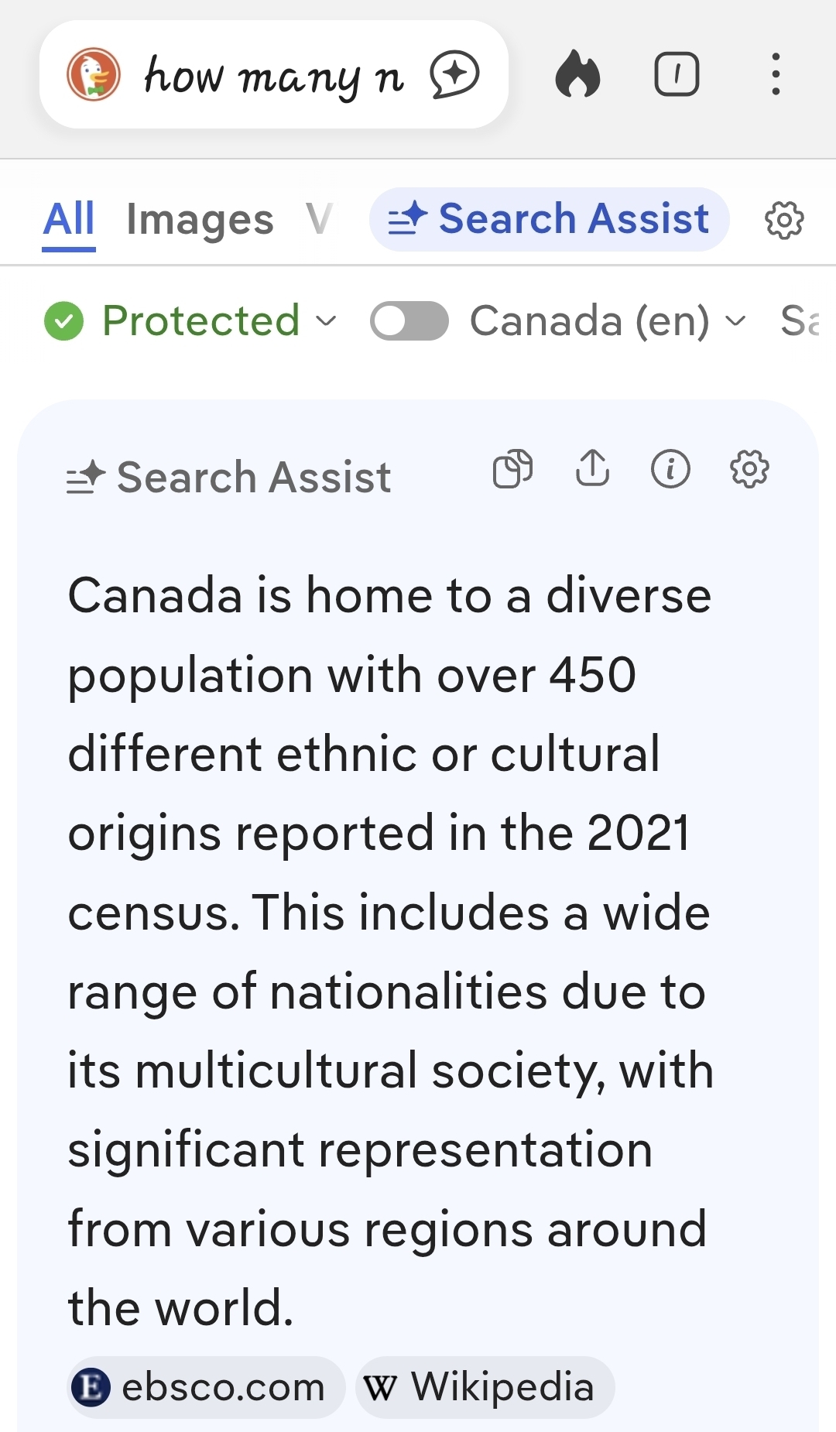The height and width of the screenshot is (1432, 836).
Task: Open Duck.ai chat bubble icon
Action: coord(454,75)
